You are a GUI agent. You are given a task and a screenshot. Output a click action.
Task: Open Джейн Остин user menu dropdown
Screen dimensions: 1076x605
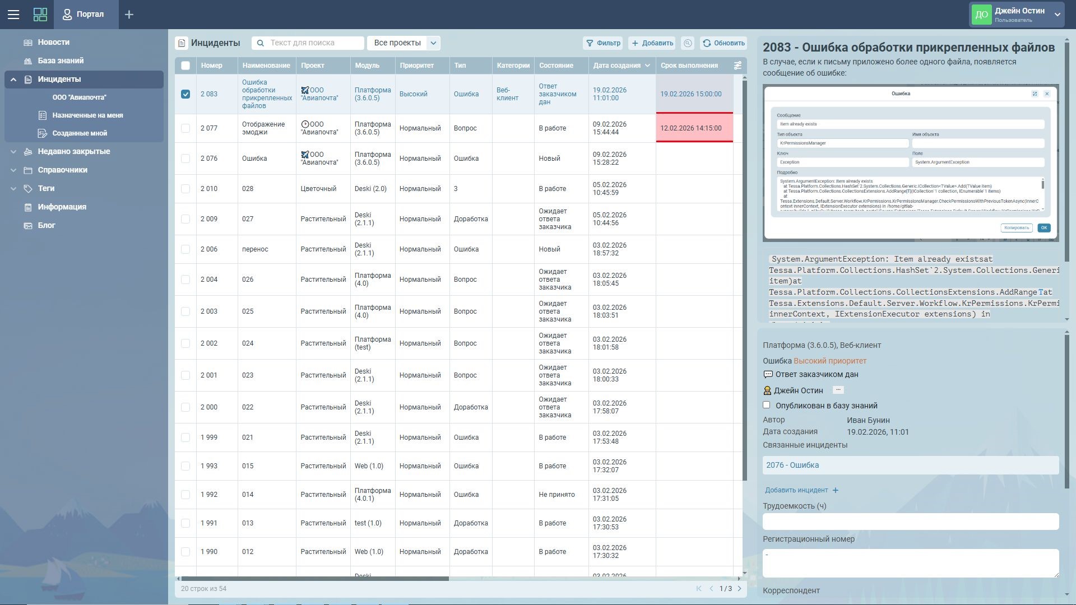(1057, 15)
